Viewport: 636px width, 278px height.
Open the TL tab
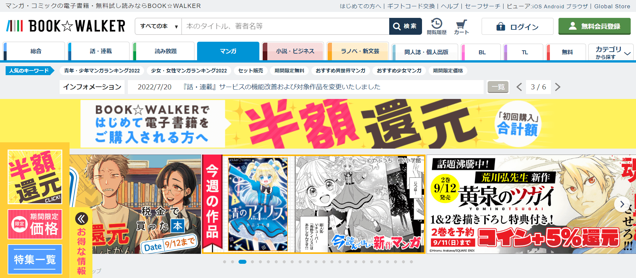click(524, 52)
